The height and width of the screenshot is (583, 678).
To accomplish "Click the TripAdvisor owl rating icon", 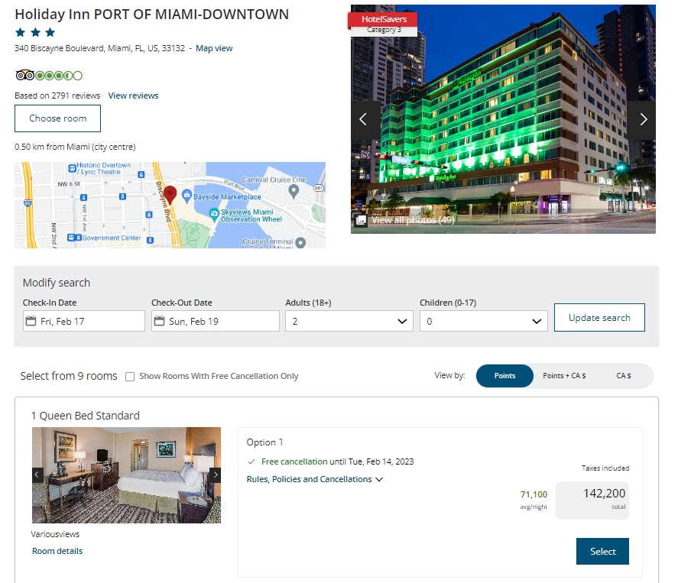I will (x=24, y=75).
